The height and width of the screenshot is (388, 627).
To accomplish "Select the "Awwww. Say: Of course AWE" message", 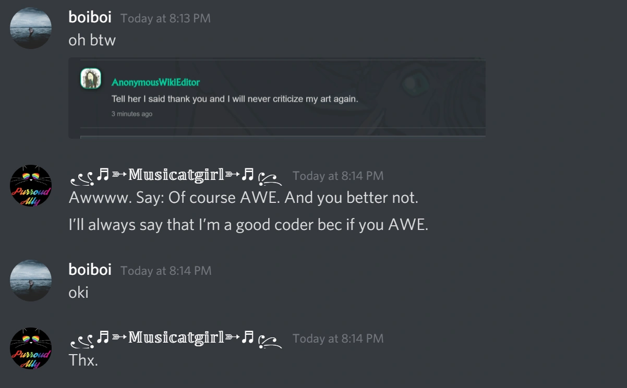I will coord(244,198).
